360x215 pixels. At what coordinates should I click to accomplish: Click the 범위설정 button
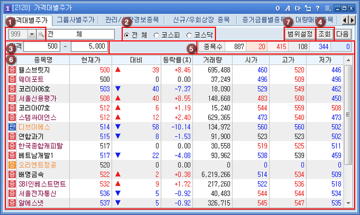(300, 34)
